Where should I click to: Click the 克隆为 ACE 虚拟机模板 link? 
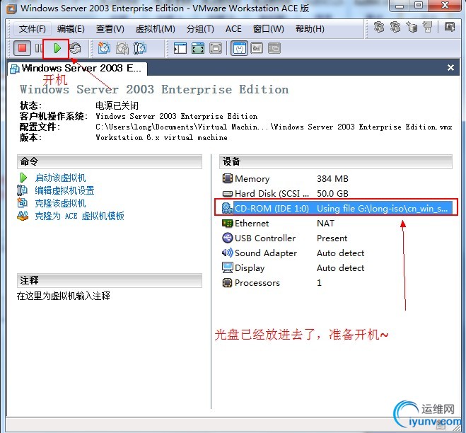[79, 216]
